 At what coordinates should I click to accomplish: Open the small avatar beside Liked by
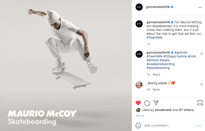(x=138, y=110)
